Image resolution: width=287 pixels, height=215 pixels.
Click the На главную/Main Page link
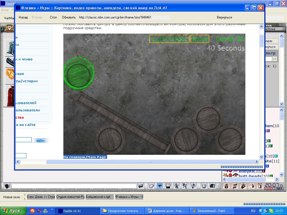85,157
